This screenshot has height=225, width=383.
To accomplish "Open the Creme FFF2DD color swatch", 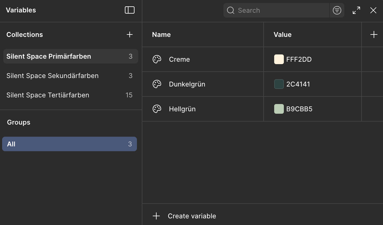I will (279, 59).
